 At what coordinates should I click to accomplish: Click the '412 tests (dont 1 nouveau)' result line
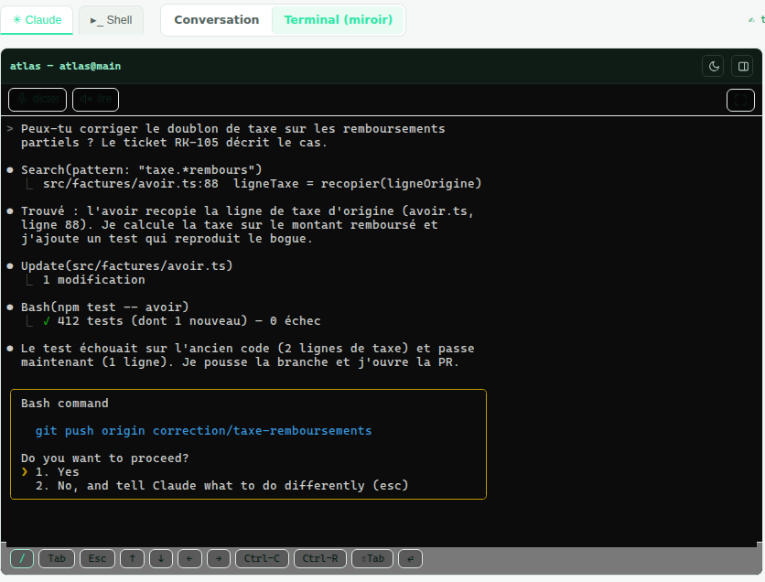[x=182, y=321]
